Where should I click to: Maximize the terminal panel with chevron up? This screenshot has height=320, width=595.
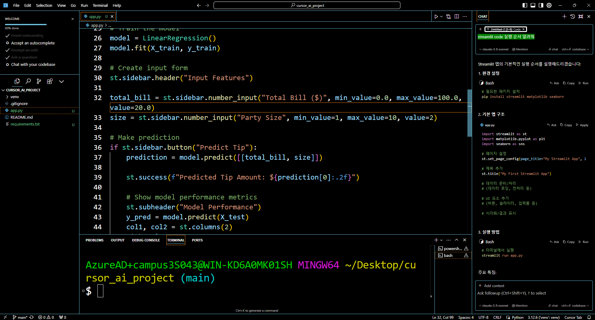click(x=457, y=240)
